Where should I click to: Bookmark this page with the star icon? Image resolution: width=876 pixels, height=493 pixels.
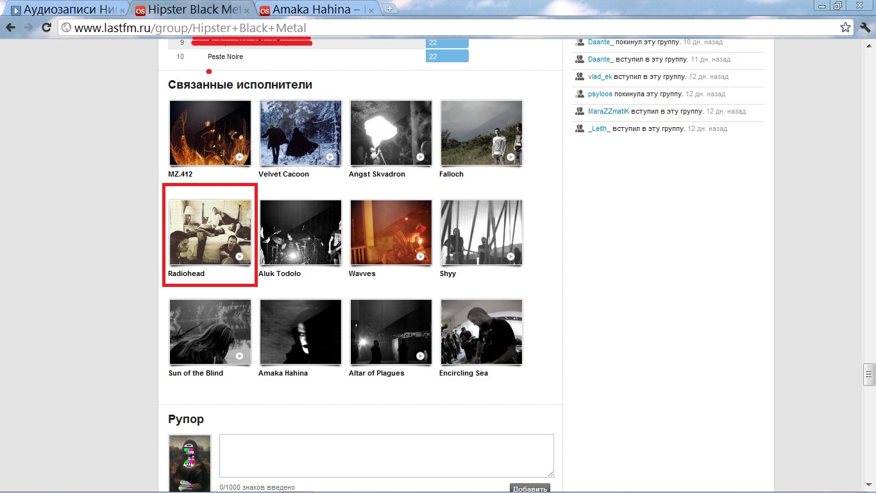(x=846, y=28)
